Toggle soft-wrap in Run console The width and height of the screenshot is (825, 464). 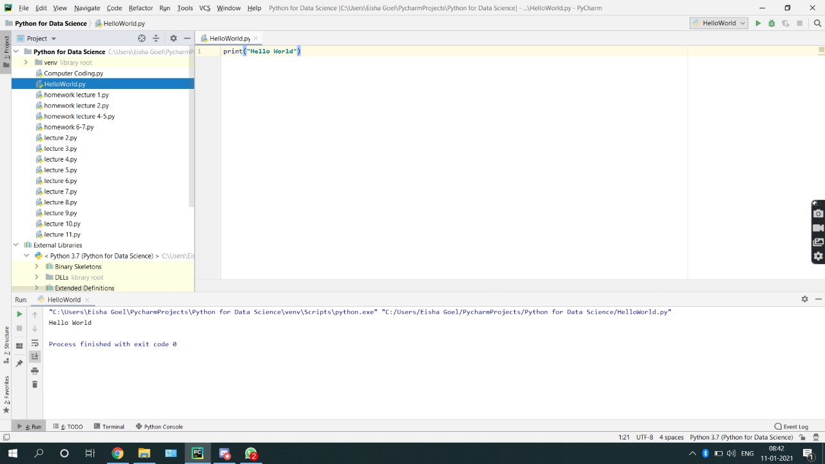click(x=35, y=343)
